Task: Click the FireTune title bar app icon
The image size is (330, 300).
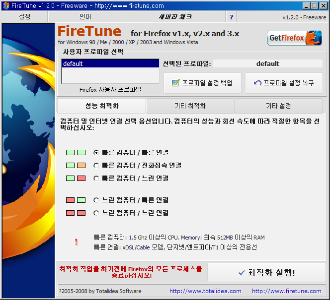Action: [6, 5]
